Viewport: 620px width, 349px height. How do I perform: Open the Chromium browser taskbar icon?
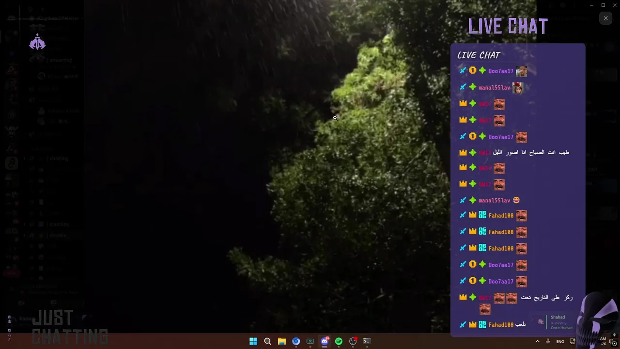coord(296,341)
